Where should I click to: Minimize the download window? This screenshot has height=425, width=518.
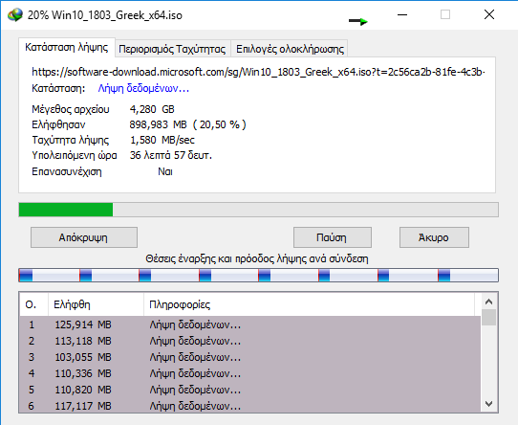click(402, 14)
